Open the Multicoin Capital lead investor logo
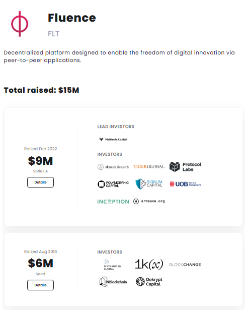 pos(114,139)
